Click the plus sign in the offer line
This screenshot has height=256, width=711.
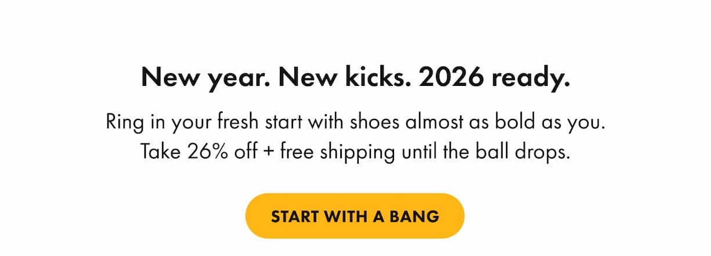[269, 153]
